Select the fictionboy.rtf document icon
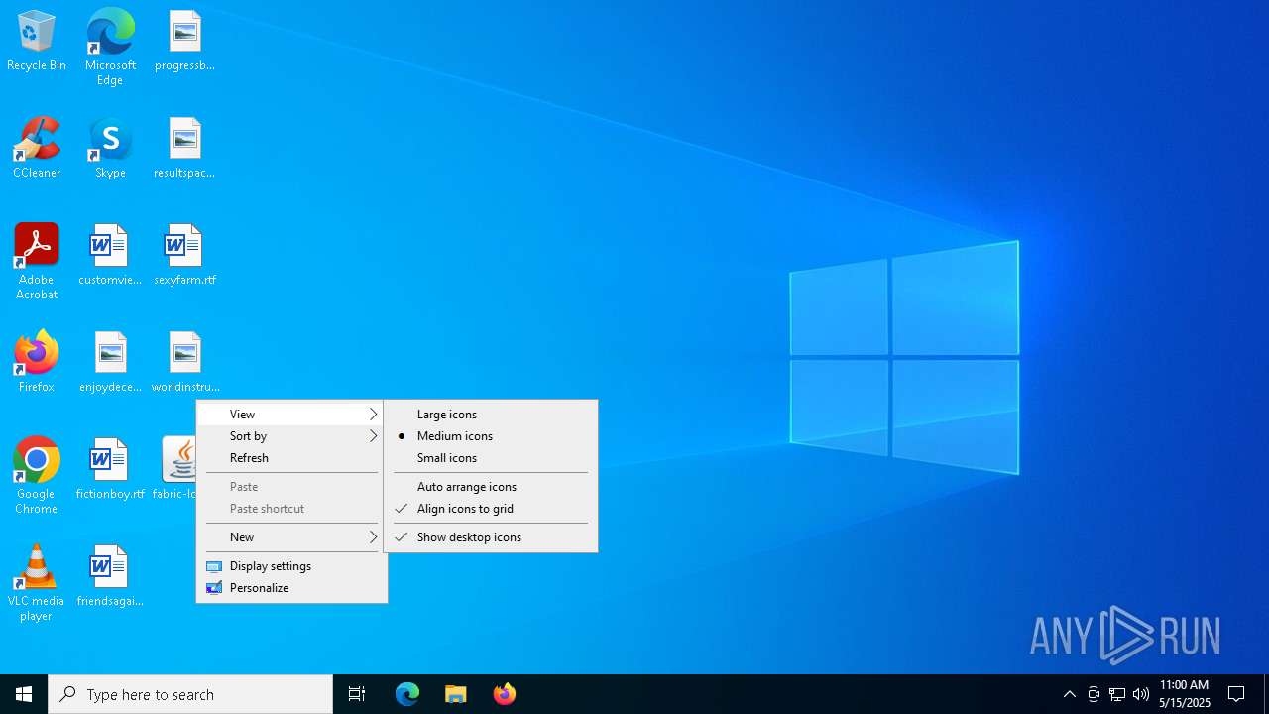Screen dimensions: 1269x714 (x=110, y=470)
